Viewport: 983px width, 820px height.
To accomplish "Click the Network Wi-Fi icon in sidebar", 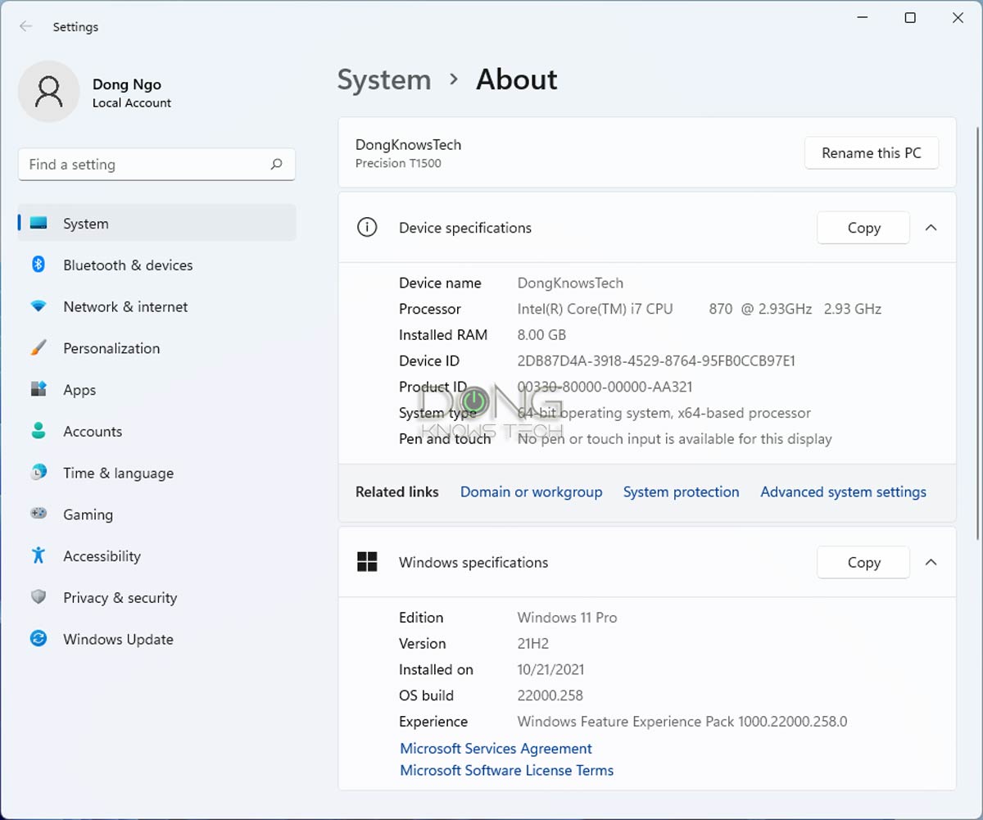I will (x=39, y=306).
